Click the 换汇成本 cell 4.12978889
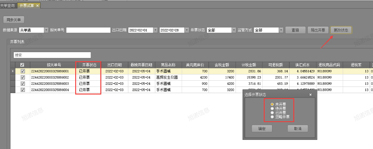This screenshot has height=149, width=373. [302, 83]
